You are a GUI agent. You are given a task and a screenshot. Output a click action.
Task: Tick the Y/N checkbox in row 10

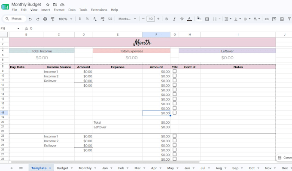(x=174, y=76)
